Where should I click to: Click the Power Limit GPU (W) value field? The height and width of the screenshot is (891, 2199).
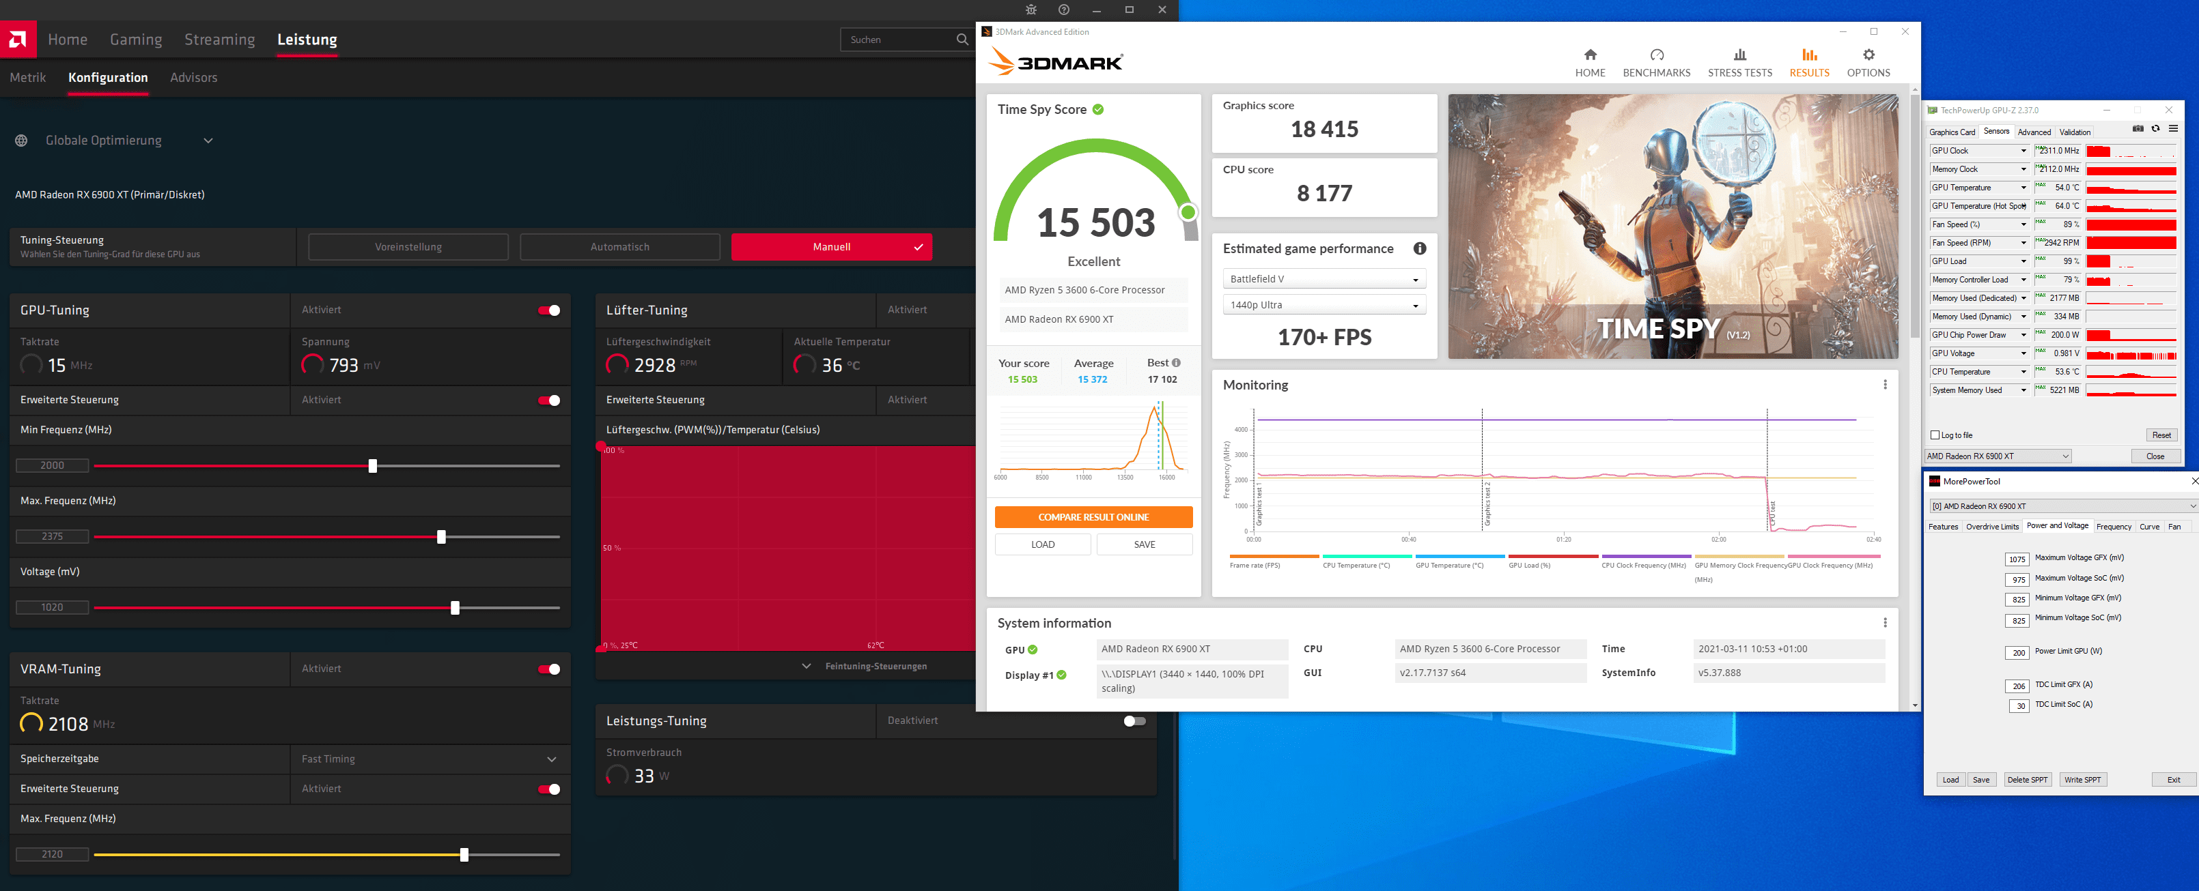tap(2017, 652)
